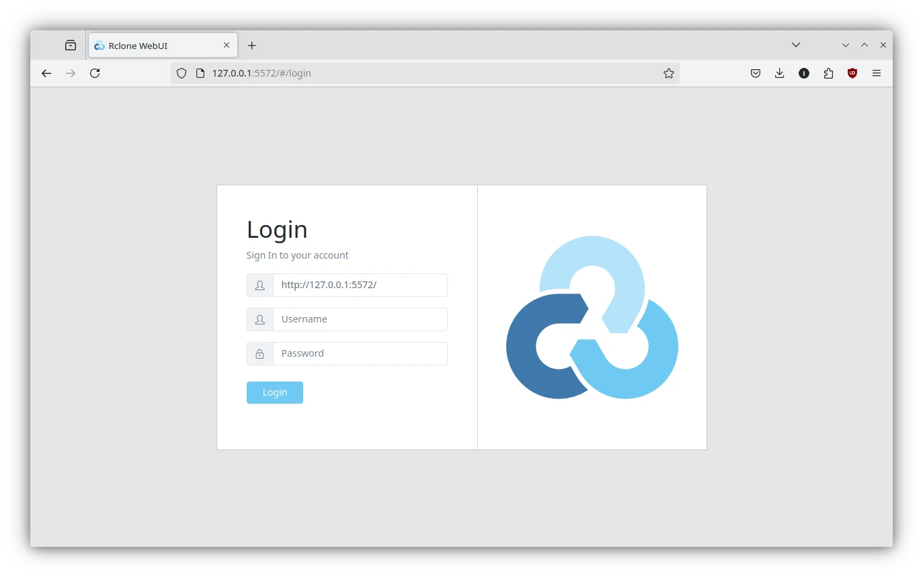Click the dark round extension icon
The height and width of the screenshot is (577, 923).
point(804,73)
